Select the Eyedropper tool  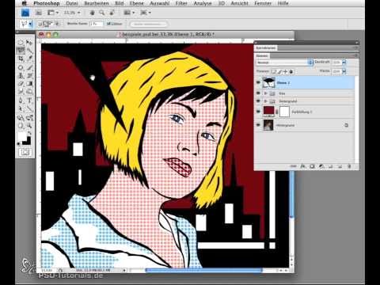(x=29, y=59)
